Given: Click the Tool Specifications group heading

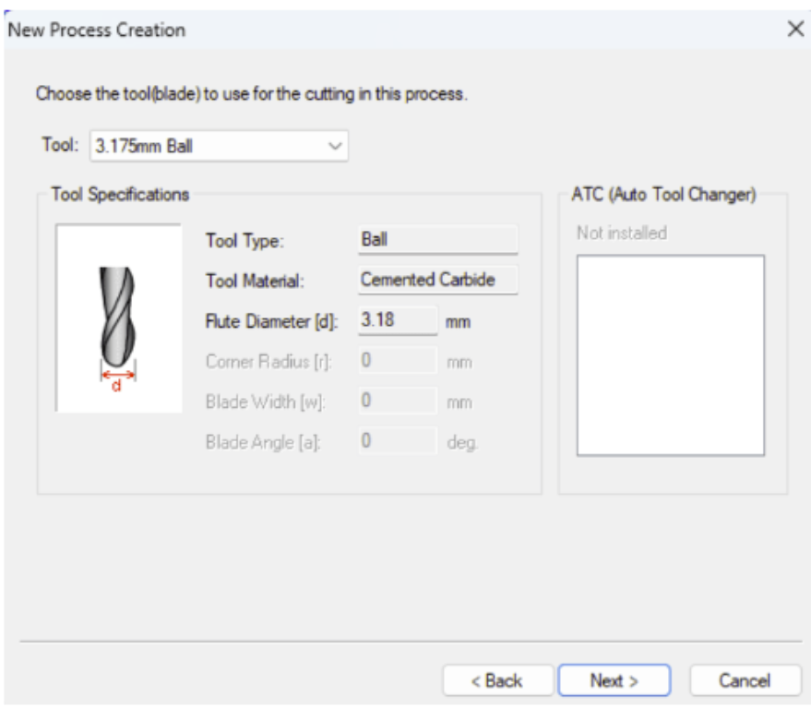Looking at the screenshot, I should pos(120,195).
